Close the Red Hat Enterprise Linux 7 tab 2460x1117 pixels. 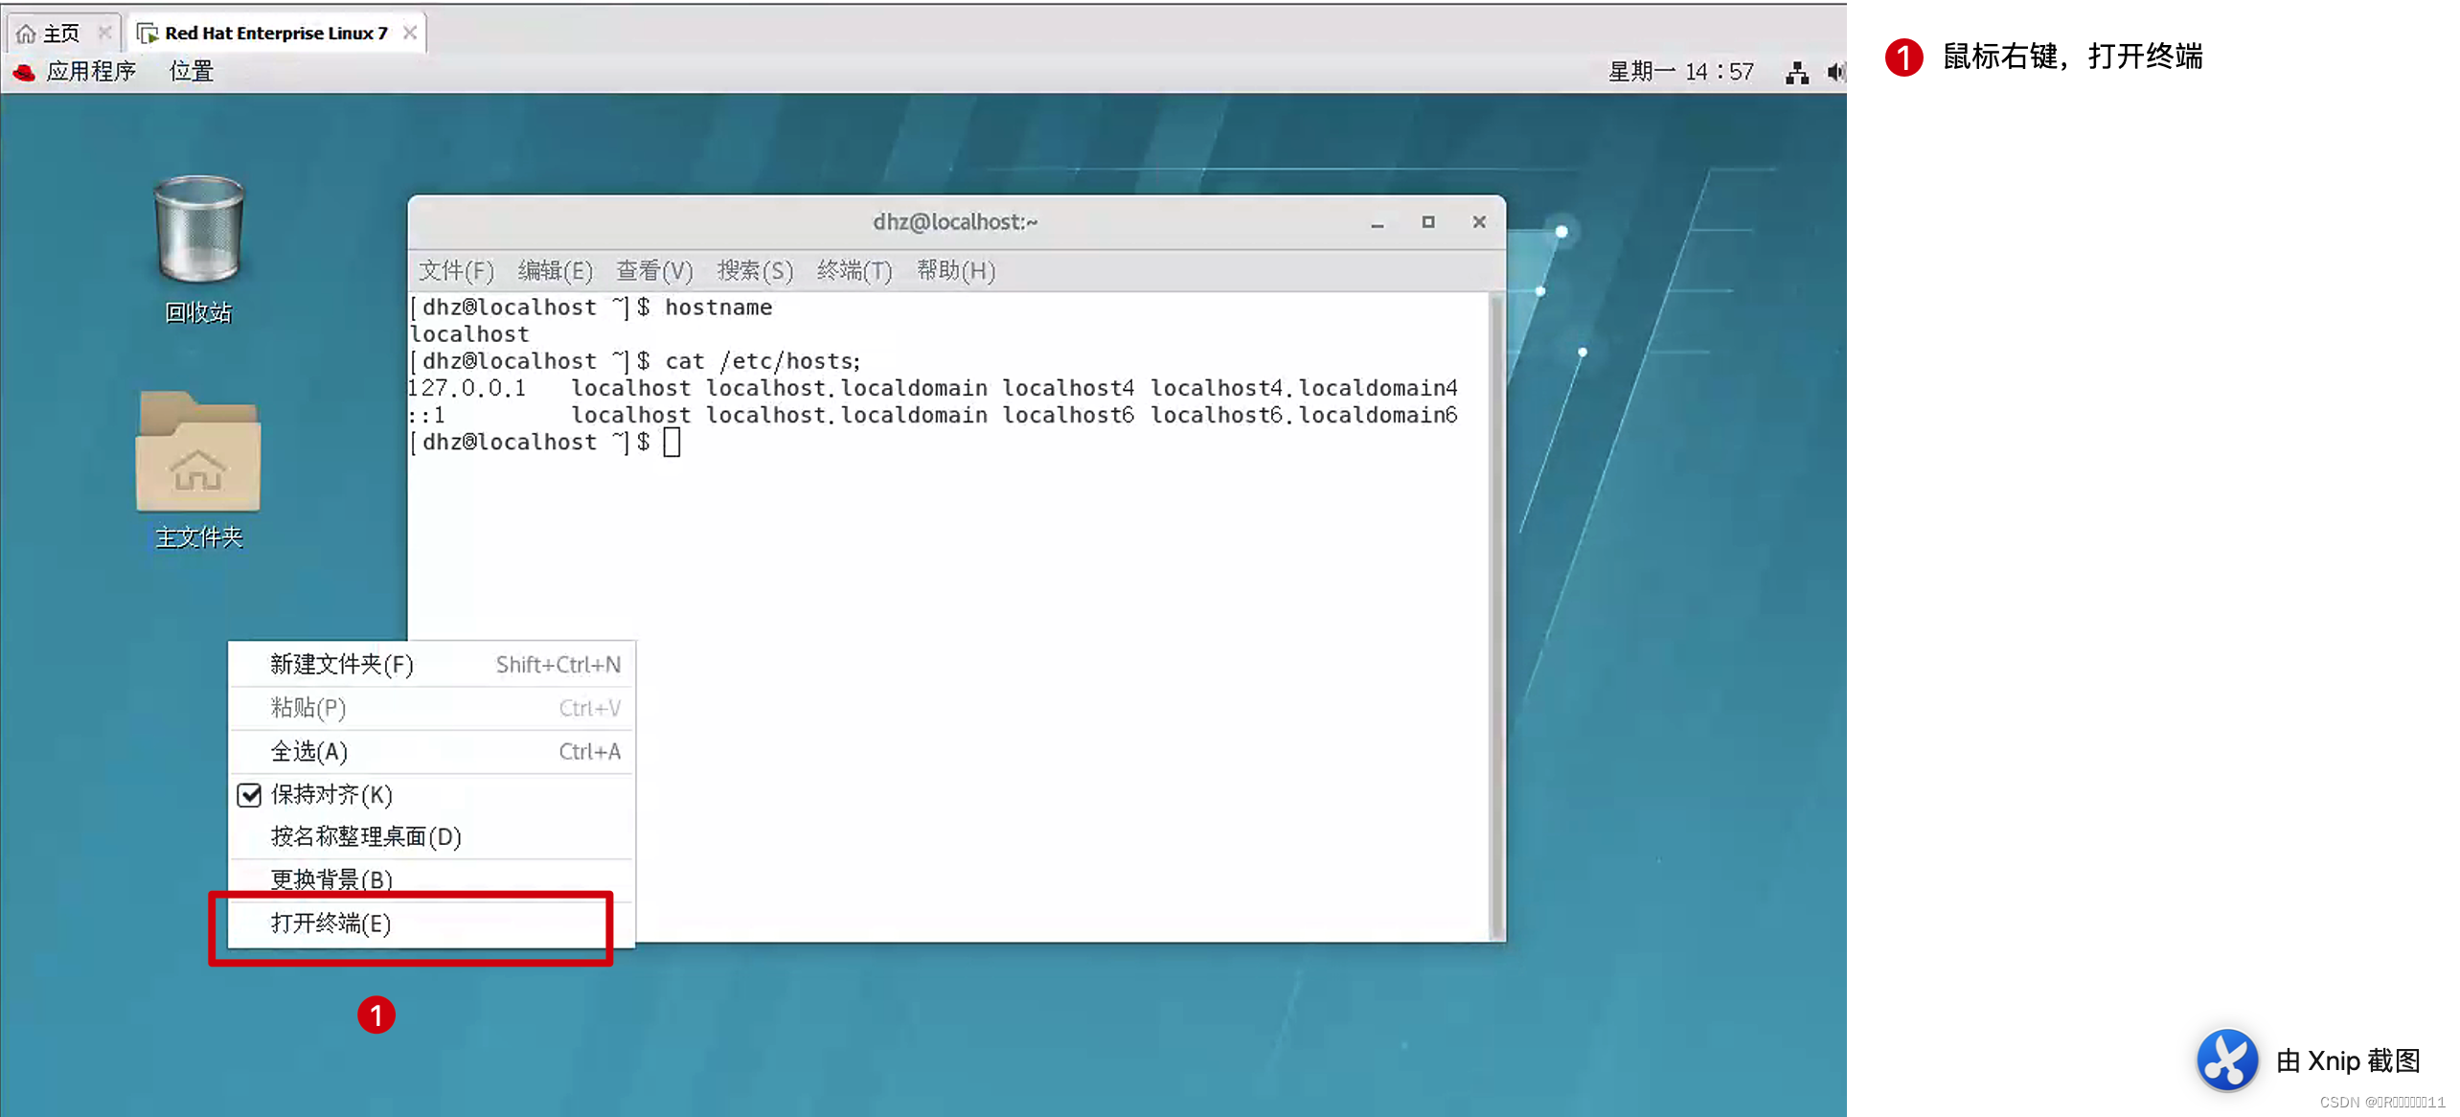point(410,33)
